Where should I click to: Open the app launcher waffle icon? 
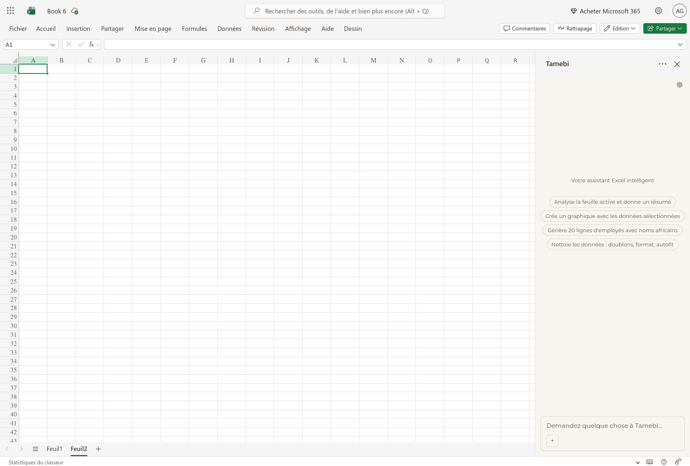pos(10,11)
